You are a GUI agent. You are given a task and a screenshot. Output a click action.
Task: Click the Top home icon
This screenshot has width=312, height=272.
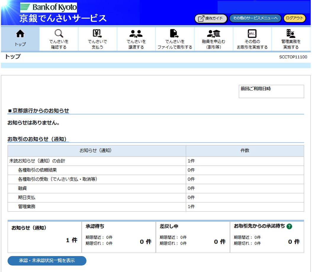click(x=20, y=34)
